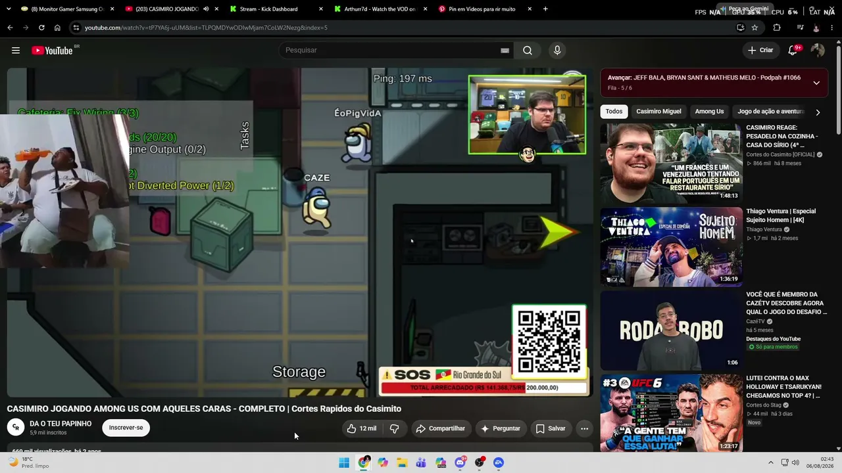Open more actions ellipsis under video
842x473 pixels.
(584, 428)
